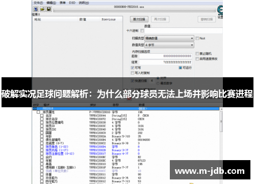Tick the 球员属性 row checkbox
Image resolution: width=255 pixels, height=184 pixels.
click(38, 112)
